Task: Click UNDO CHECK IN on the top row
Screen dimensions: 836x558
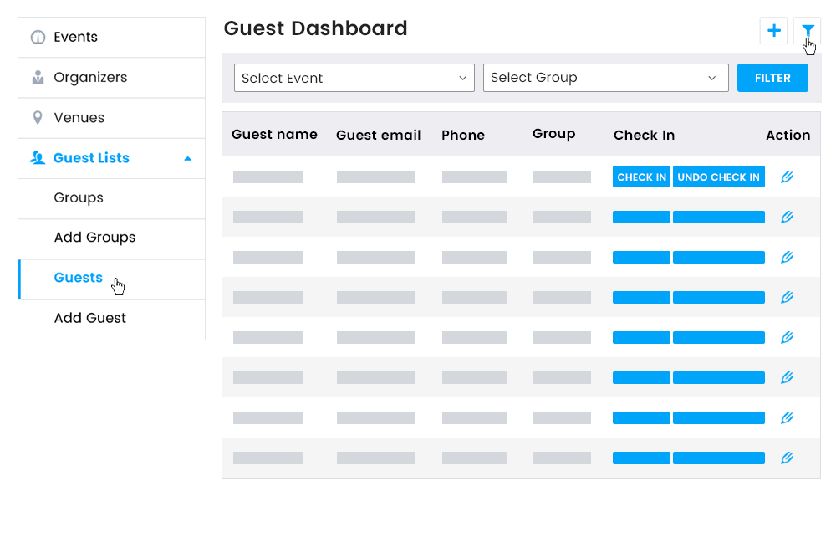Action: (x=718, y=177)
